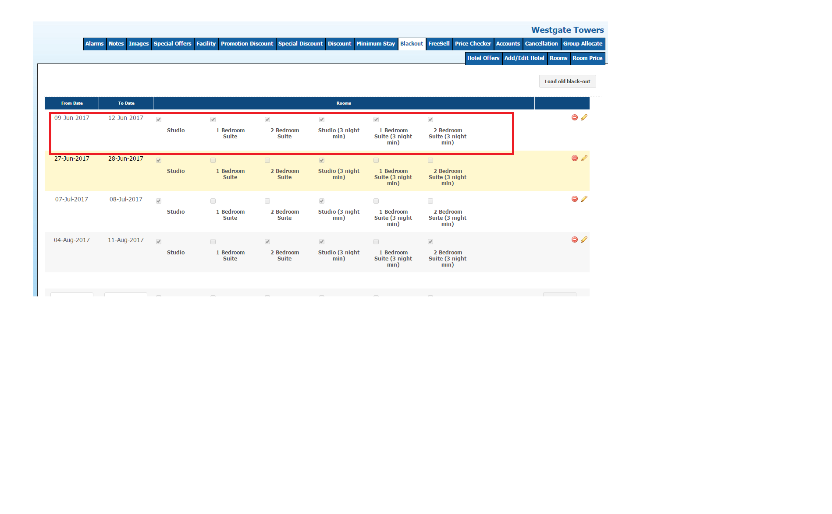Click the Westgate Towers hotel title
Image resolution: width=832 pixels, height=514 pixels.
(568, 30)
